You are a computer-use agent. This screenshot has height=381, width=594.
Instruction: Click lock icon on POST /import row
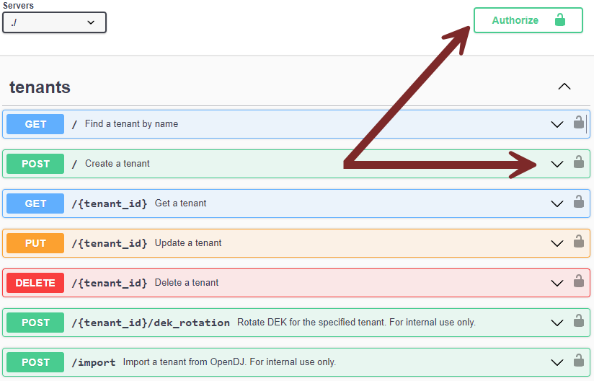point(578,361)
